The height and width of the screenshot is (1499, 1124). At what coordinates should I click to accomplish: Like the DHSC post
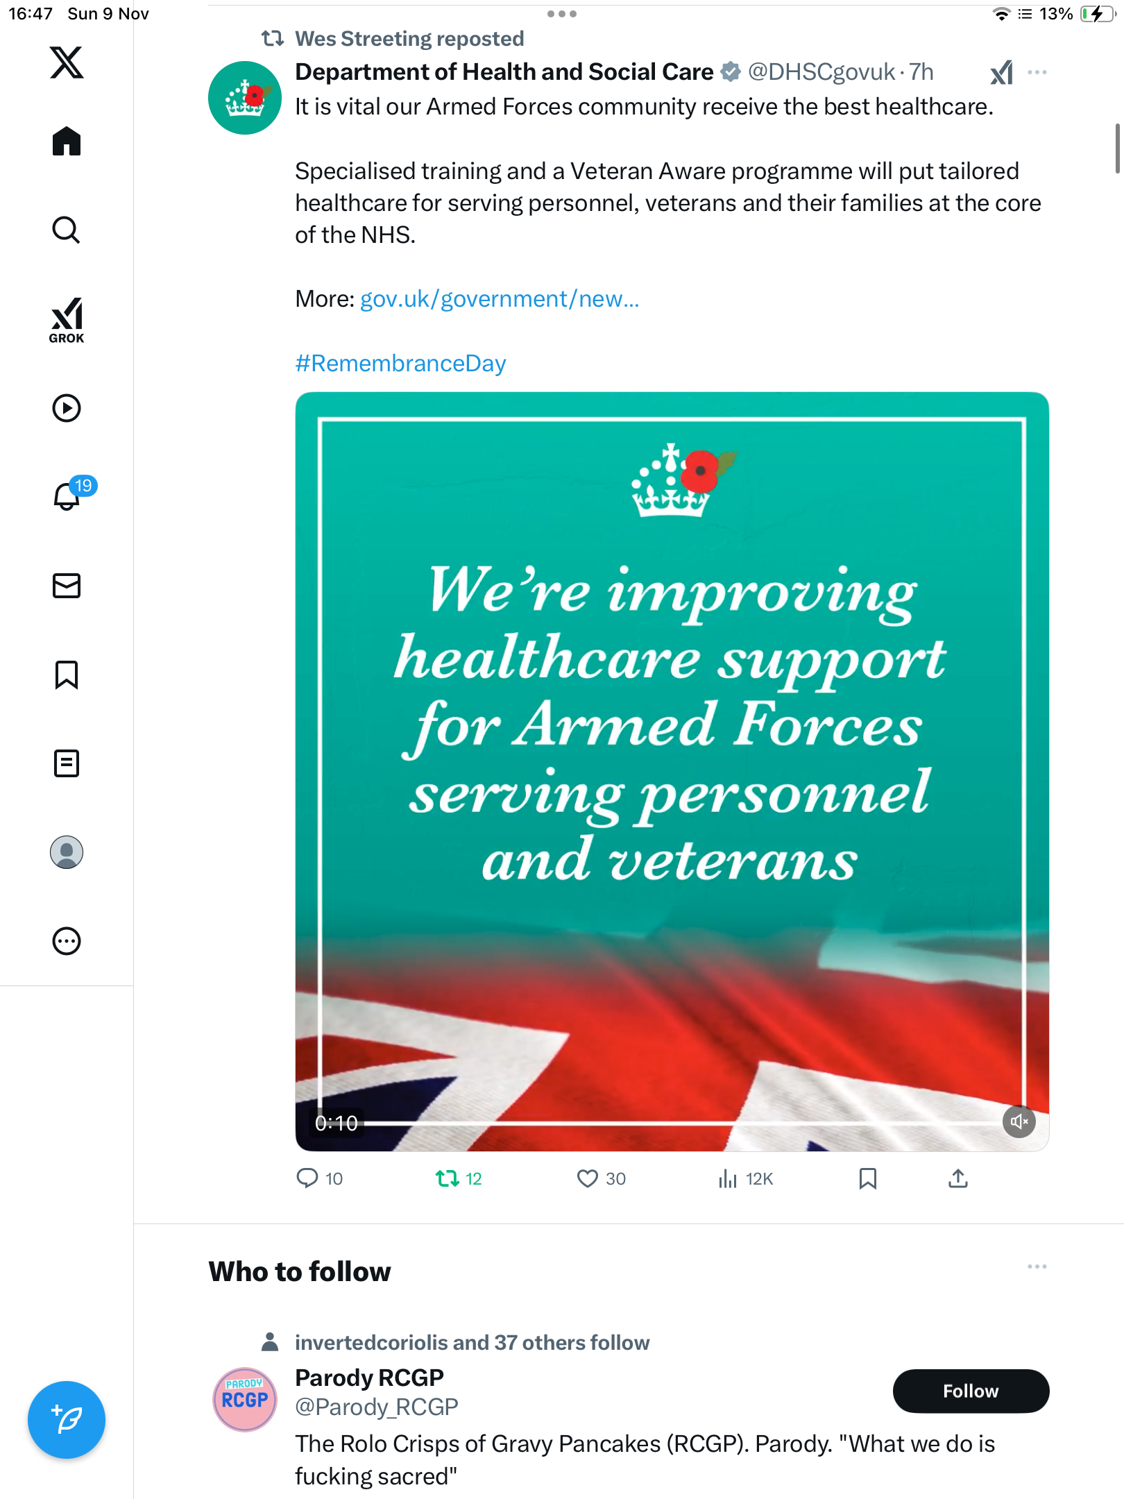[588, 1178]
